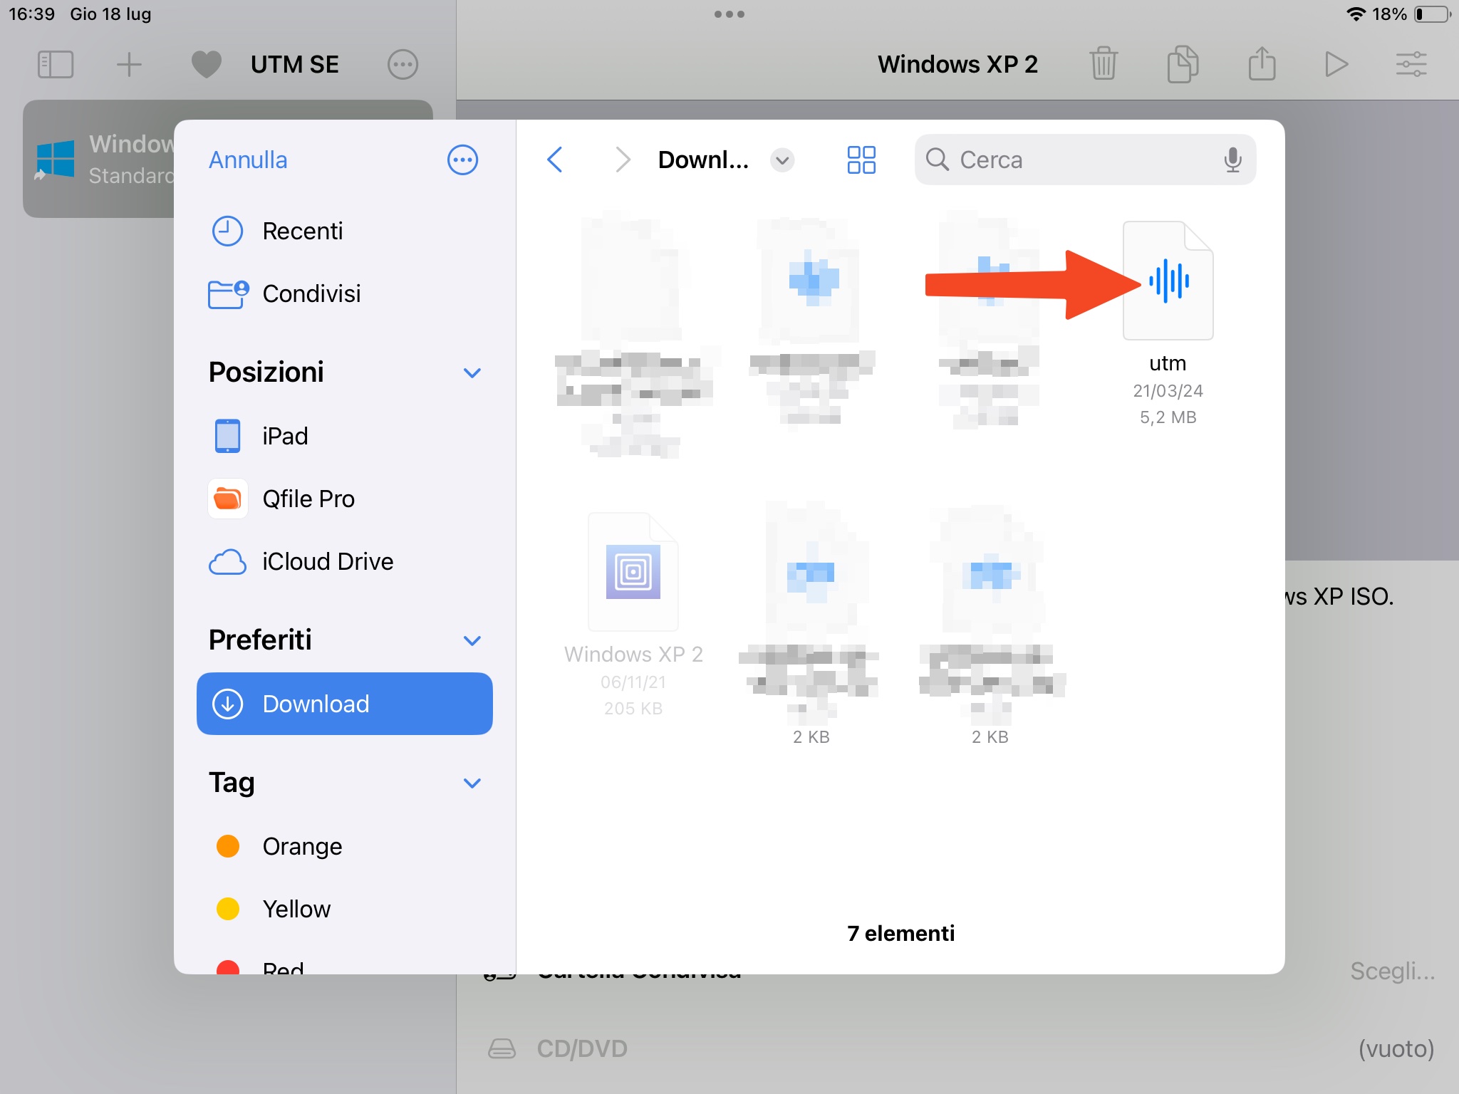Go back in file browser
This screenshot has width=1459, height=1094.
(555, 160)
